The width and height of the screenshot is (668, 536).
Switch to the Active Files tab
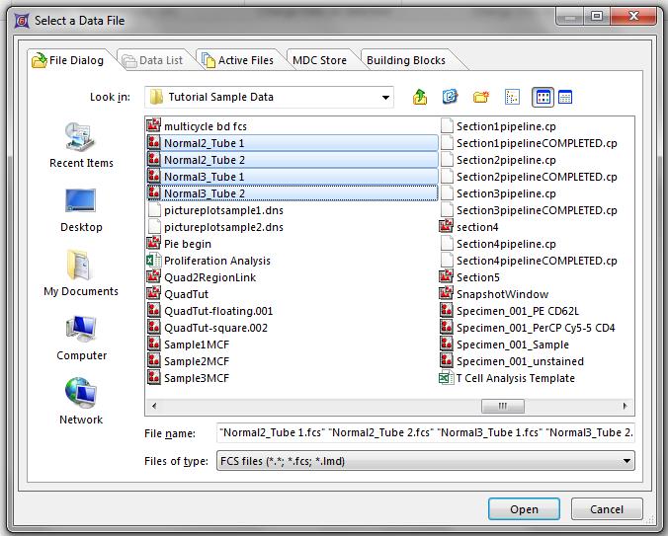click(x=237, y=60)
